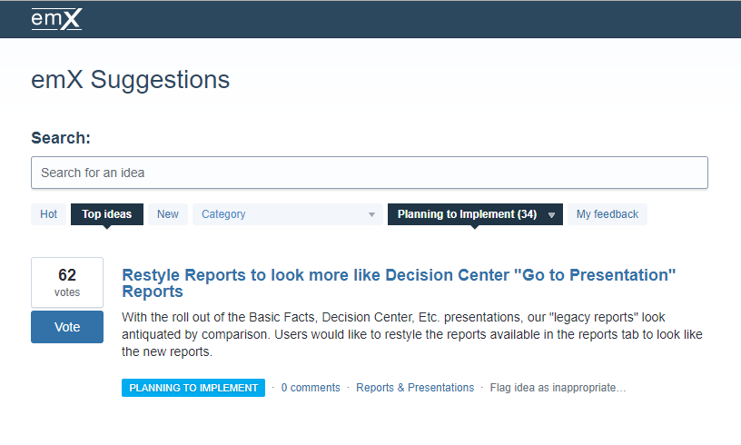Open the Reports & Presentations category link
The height and width of the screenshot is (445, 741).
click(x=415, y=388)
